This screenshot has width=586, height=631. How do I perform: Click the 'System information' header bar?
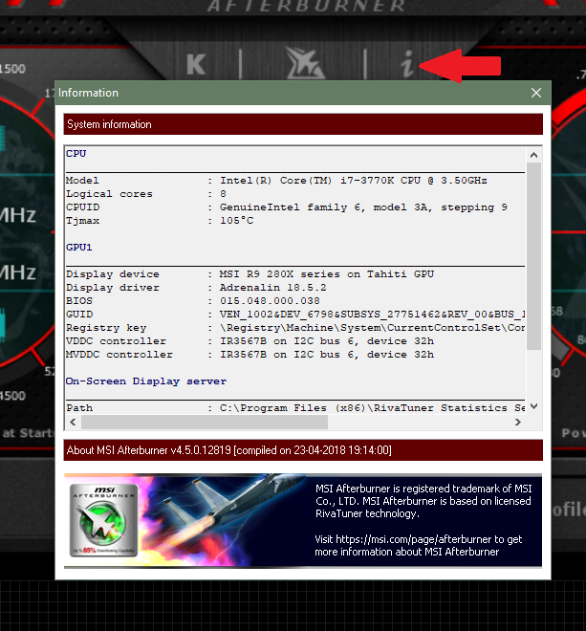point(303,124)
